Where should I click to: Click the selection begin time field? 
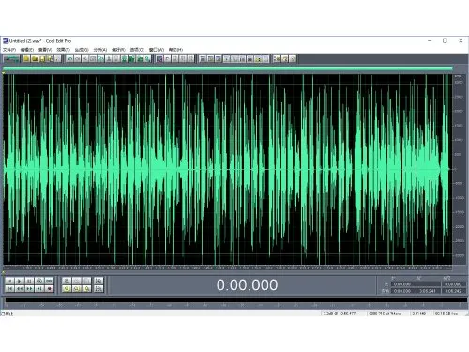pyautogui.click(x=402, y=284)
